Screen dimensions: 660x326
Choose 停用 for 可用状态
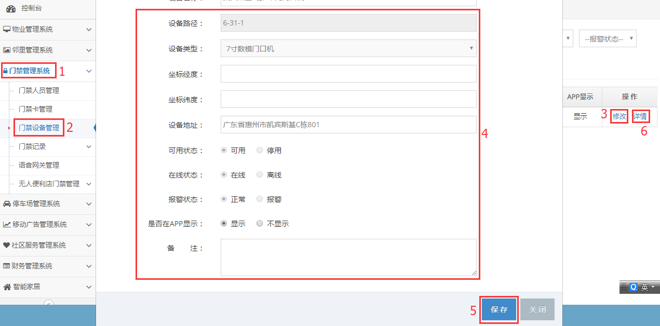(260, 151)
